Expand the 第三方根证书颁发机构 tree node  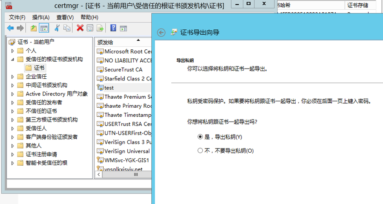(x=13, y=120)
